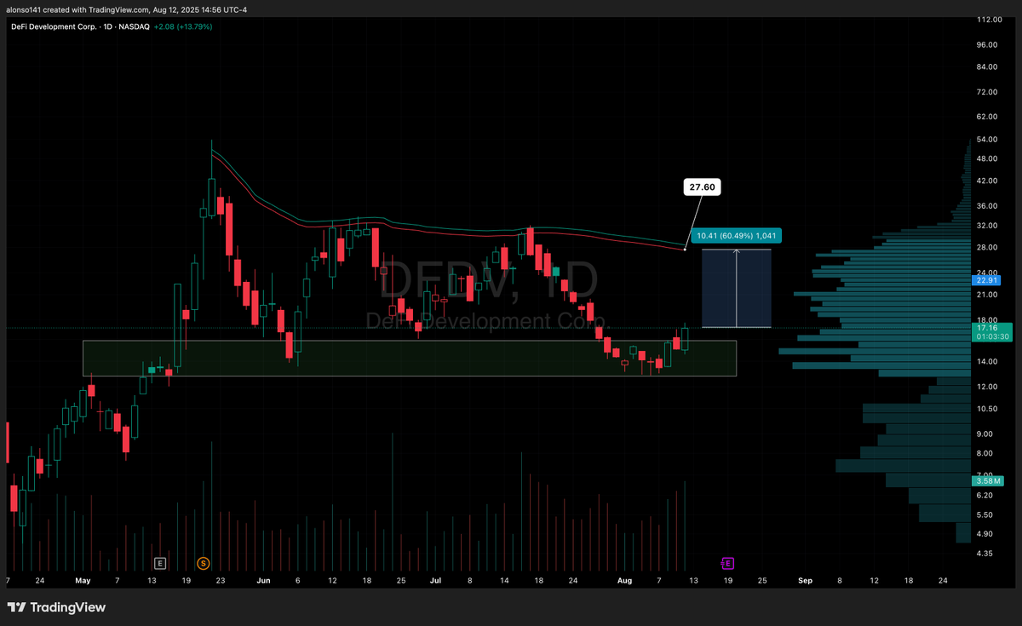Click the Aug label on time axis

[x=624, y=580]
